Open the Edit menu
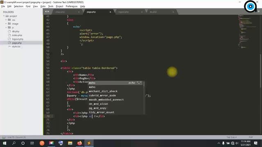This screenshot has height=147, width=262. point(9,7)
